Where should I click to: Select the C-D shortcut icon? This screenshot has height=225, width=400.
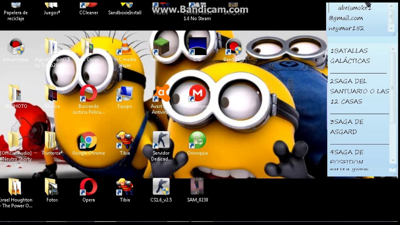coord(197,50)
